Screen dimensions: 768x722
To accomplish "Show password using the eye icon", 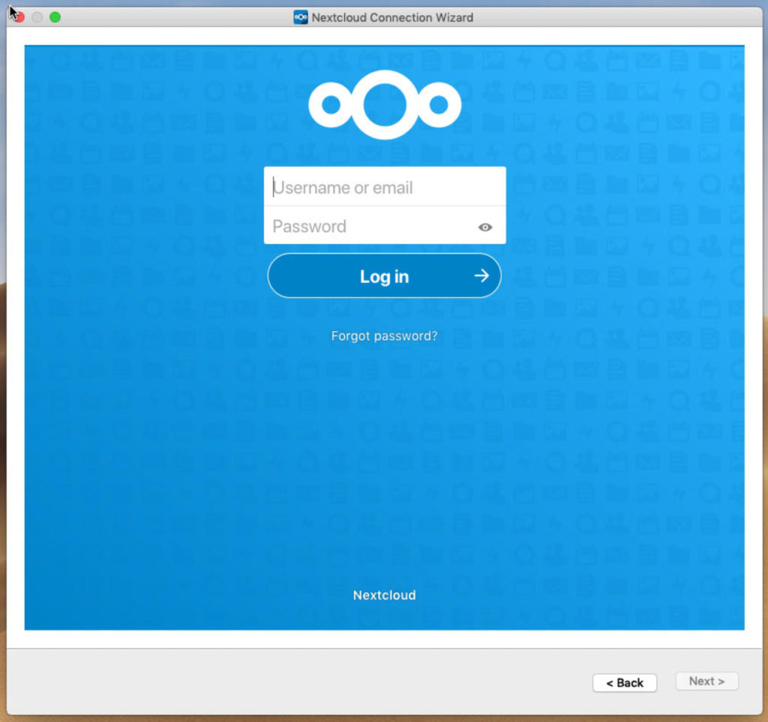I will [x=485, y=227].
